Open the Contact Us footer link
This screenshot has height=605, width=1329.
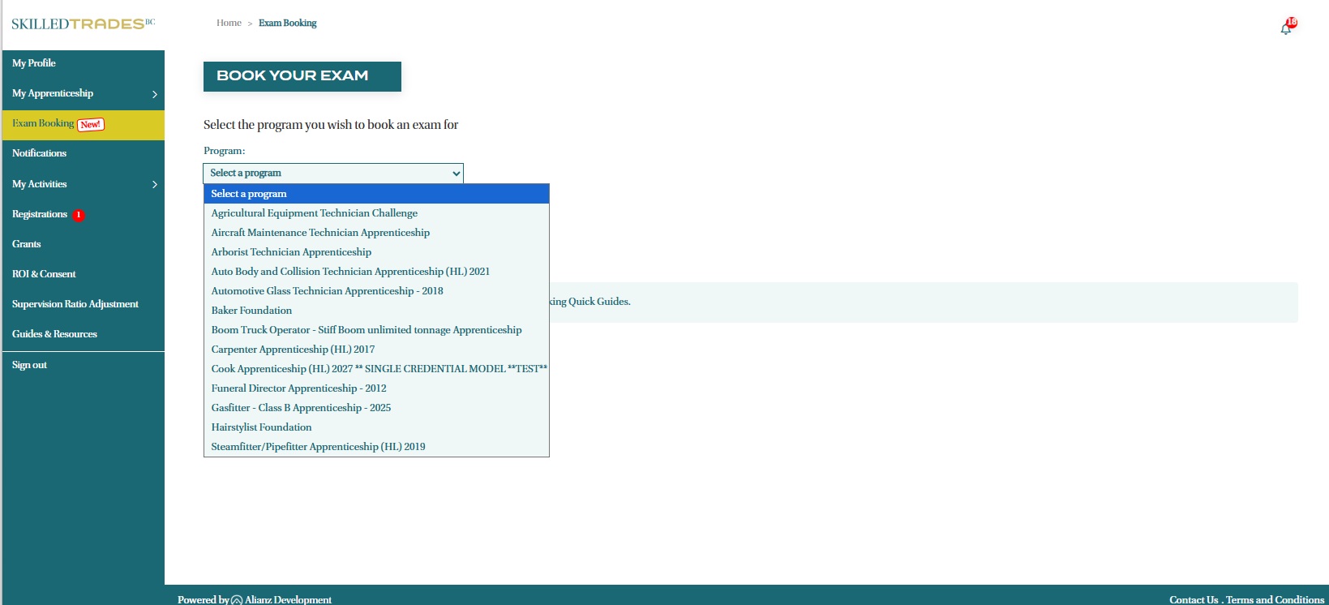[1193, 599]
